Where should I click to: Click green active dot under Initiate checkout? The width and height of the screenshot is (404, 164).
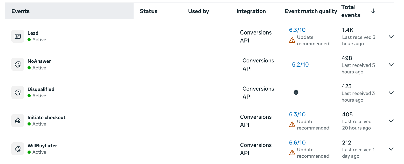click(29, 124)
